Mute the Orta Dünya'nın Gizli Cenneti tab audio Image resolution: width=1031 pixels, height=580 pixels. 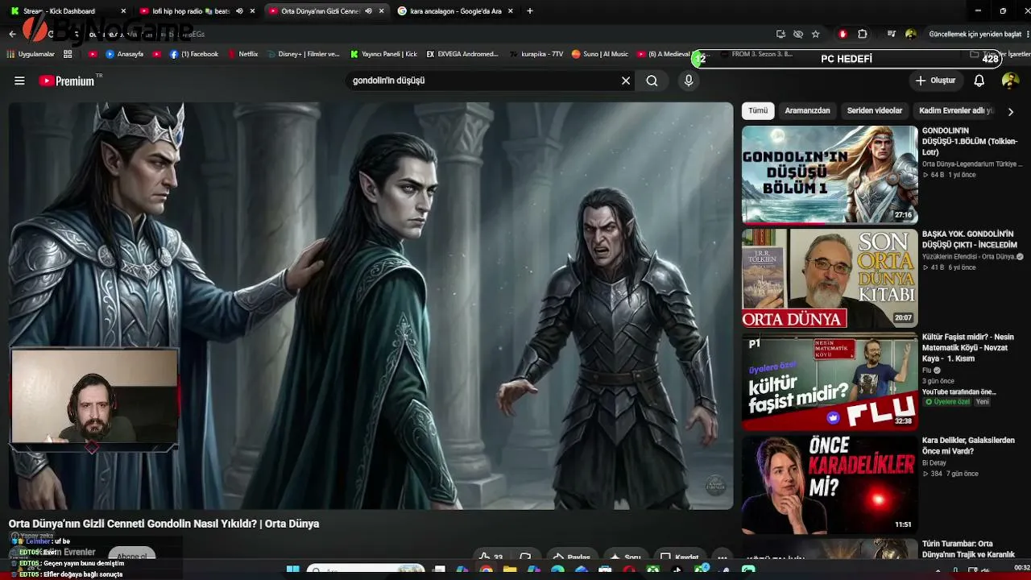[368, 11]
